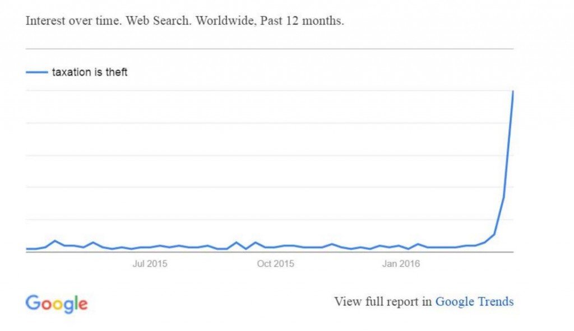The height and width of the screenshot is (331, 574).
Task: Select the Oct 2015 axis label
Action: tap(275, 264)
